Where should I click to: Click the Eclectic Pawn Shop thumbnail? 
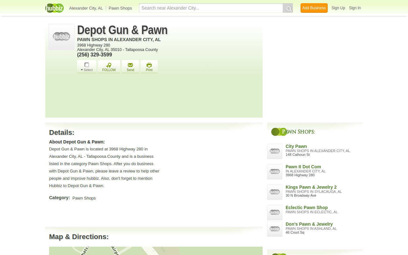(x=275, y=213)
